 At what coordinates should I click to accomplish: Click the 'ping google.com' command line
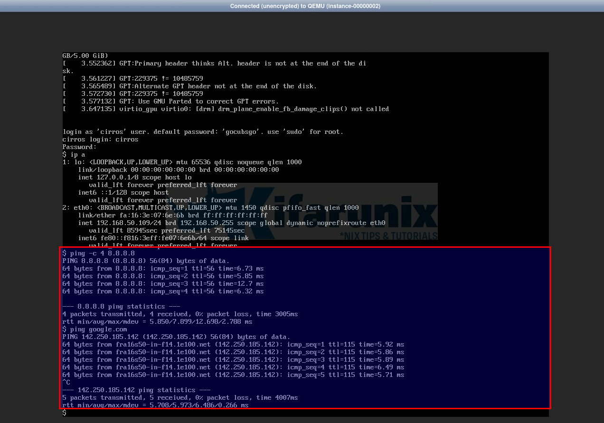pos(94,329)
